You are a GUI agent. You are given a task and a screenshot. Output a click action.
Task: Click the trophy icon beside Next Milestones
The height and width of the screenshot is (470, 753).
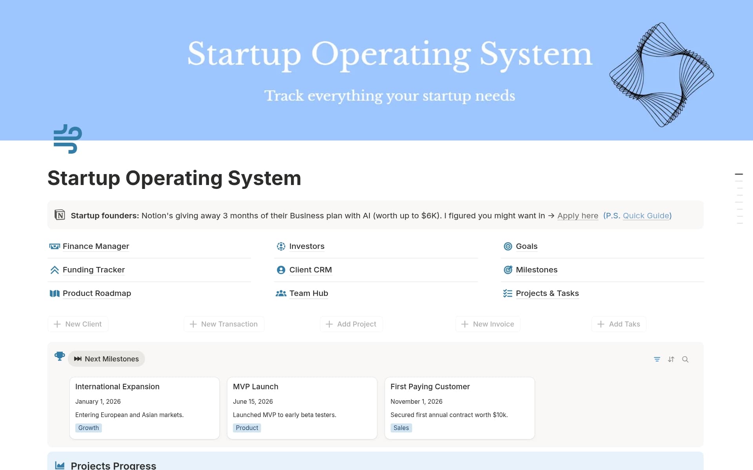[60, 357]
